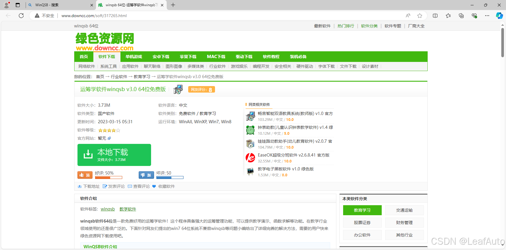506x250 pixels.
Task: Open the browser settings and more menu
Action: point(487,16)
